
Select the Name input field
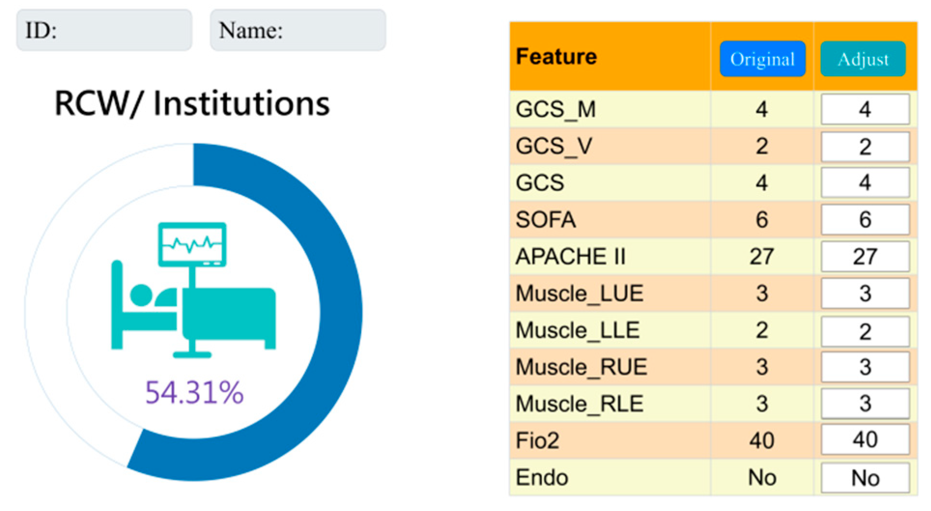298,30
